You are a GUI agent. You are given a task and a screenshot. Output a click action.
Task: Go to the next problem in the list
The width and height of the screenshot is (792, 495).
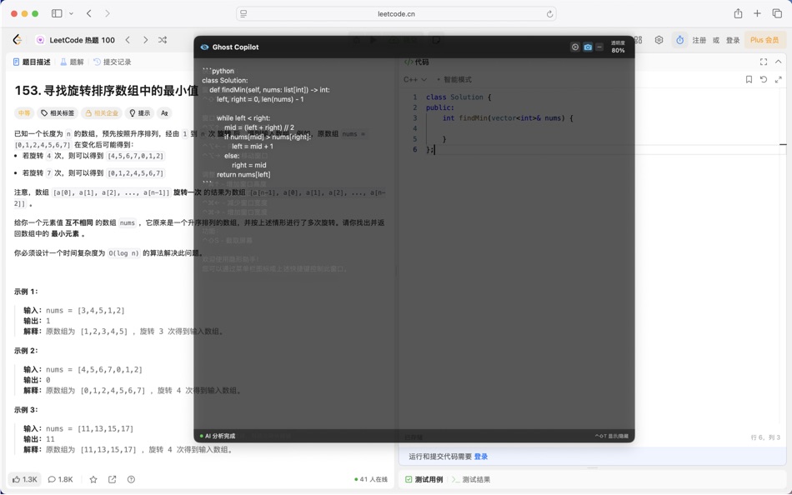(145, 39)
